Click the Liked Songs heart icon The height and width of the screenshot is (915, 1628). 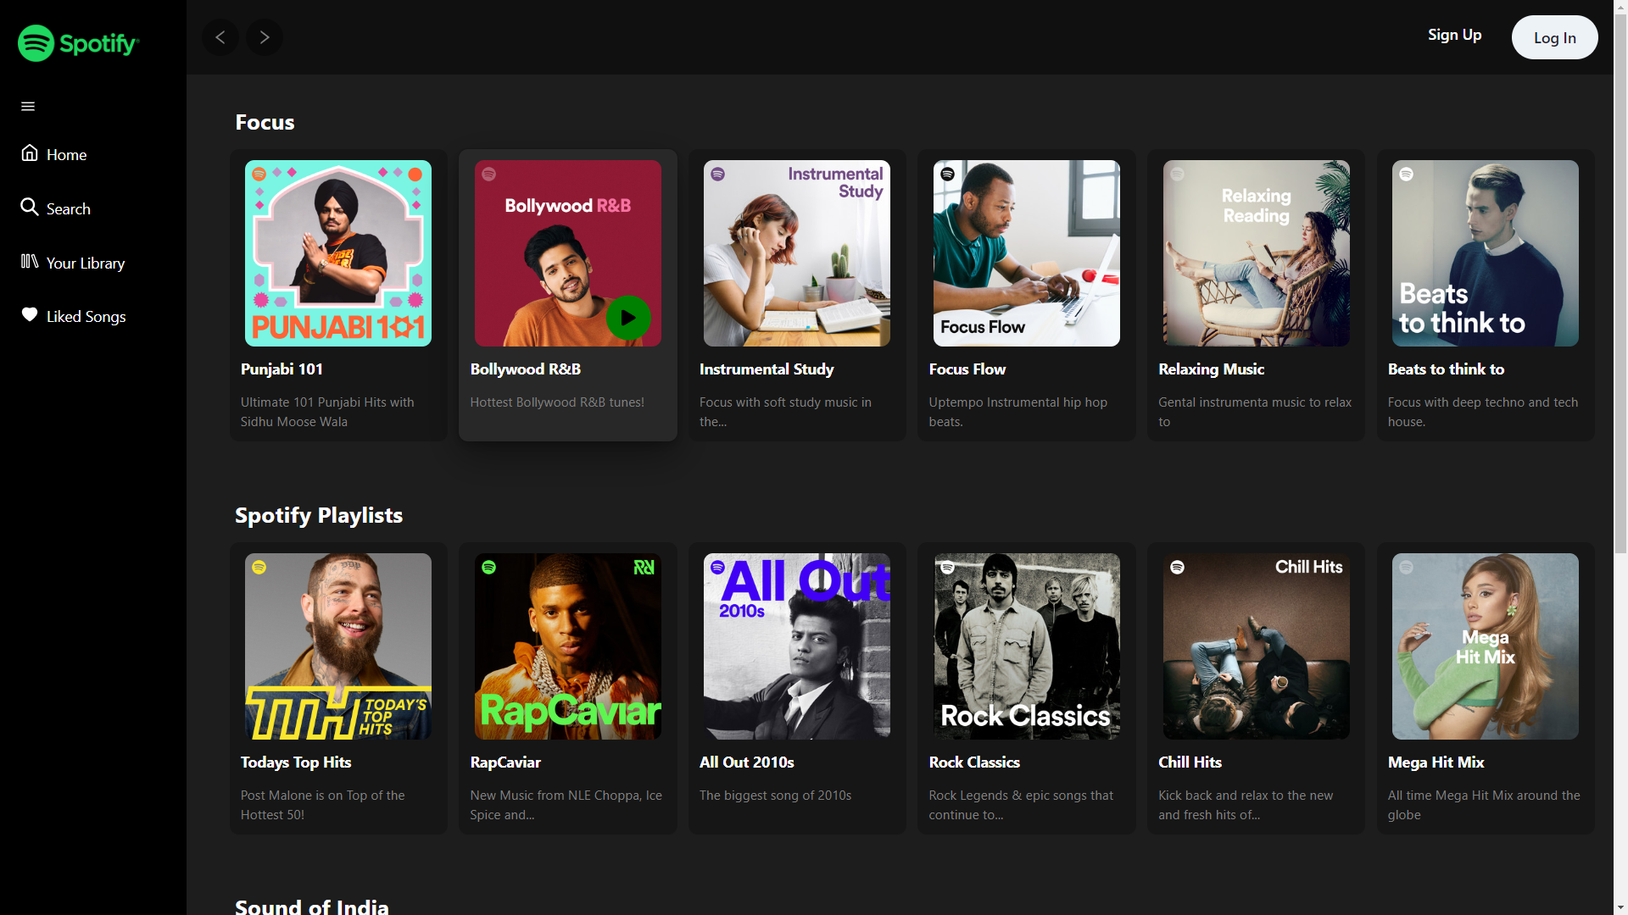tap(30, 315)
